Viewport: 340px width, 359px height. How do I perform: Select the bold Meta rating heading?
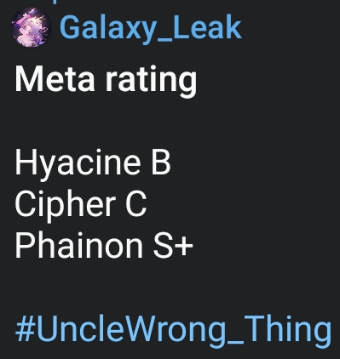click(106, 81)
